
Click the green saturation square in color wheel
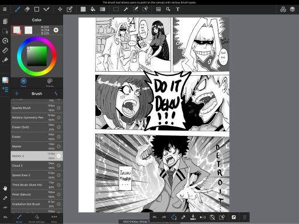(37, 56)
